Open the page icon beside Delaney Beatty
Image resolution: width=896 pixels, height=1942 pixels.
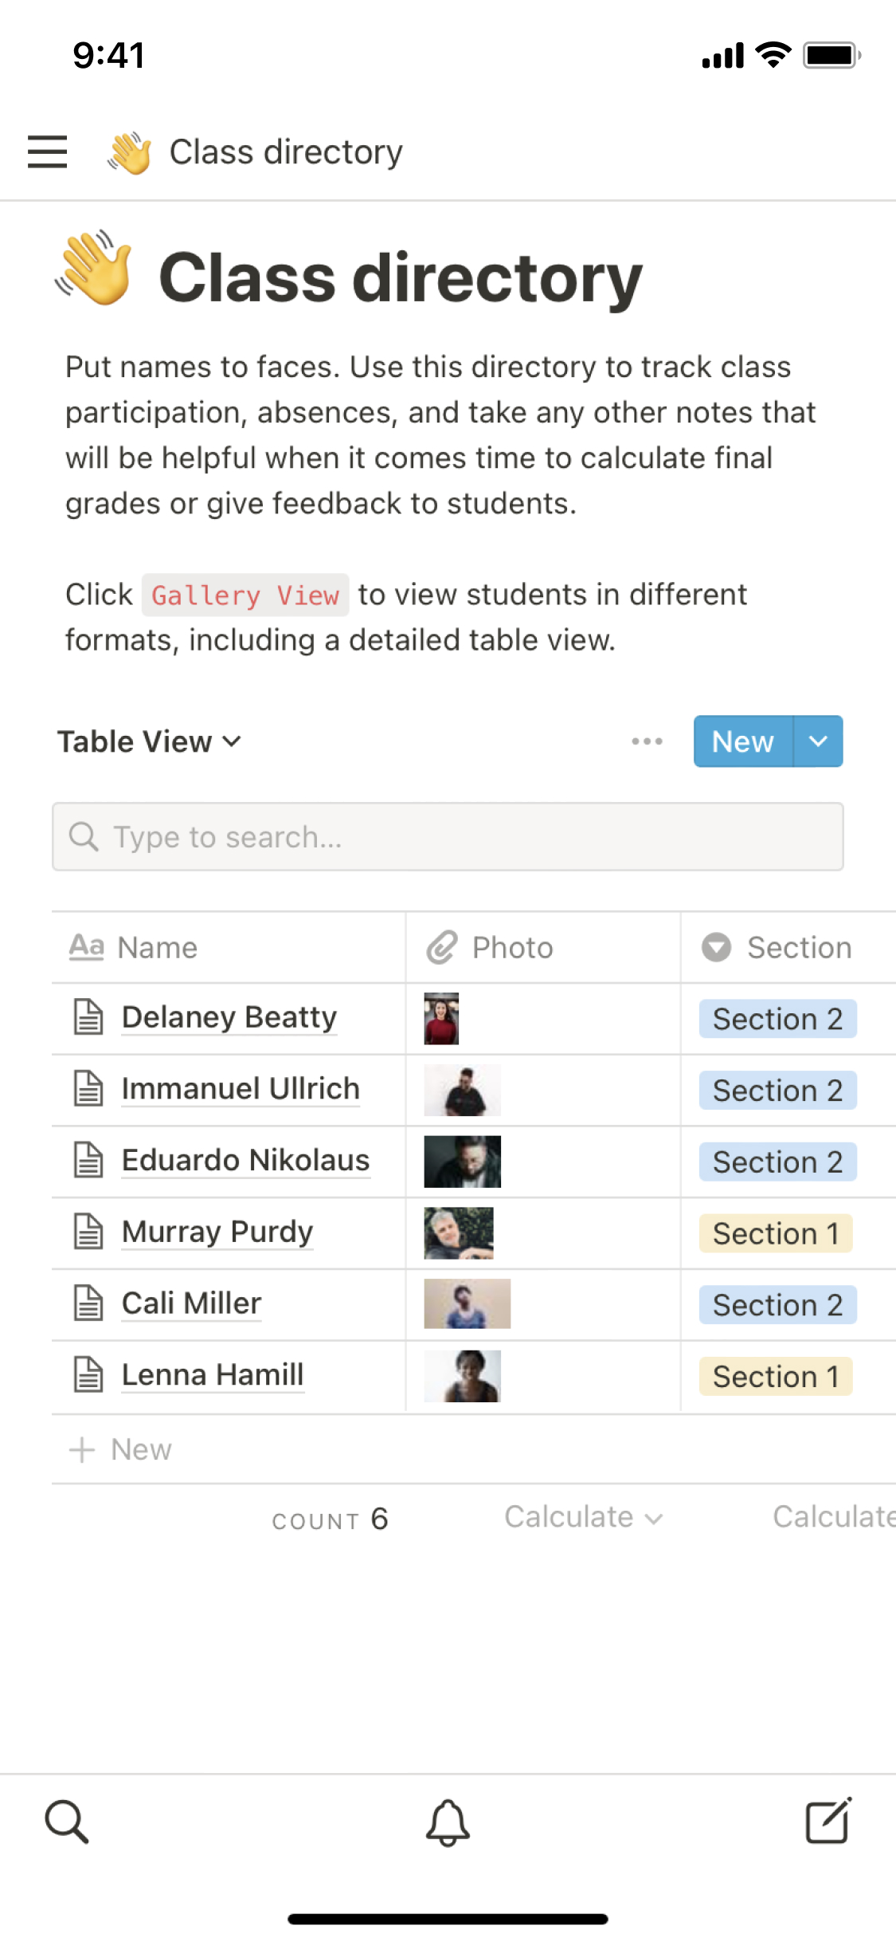click(88, 1017)
